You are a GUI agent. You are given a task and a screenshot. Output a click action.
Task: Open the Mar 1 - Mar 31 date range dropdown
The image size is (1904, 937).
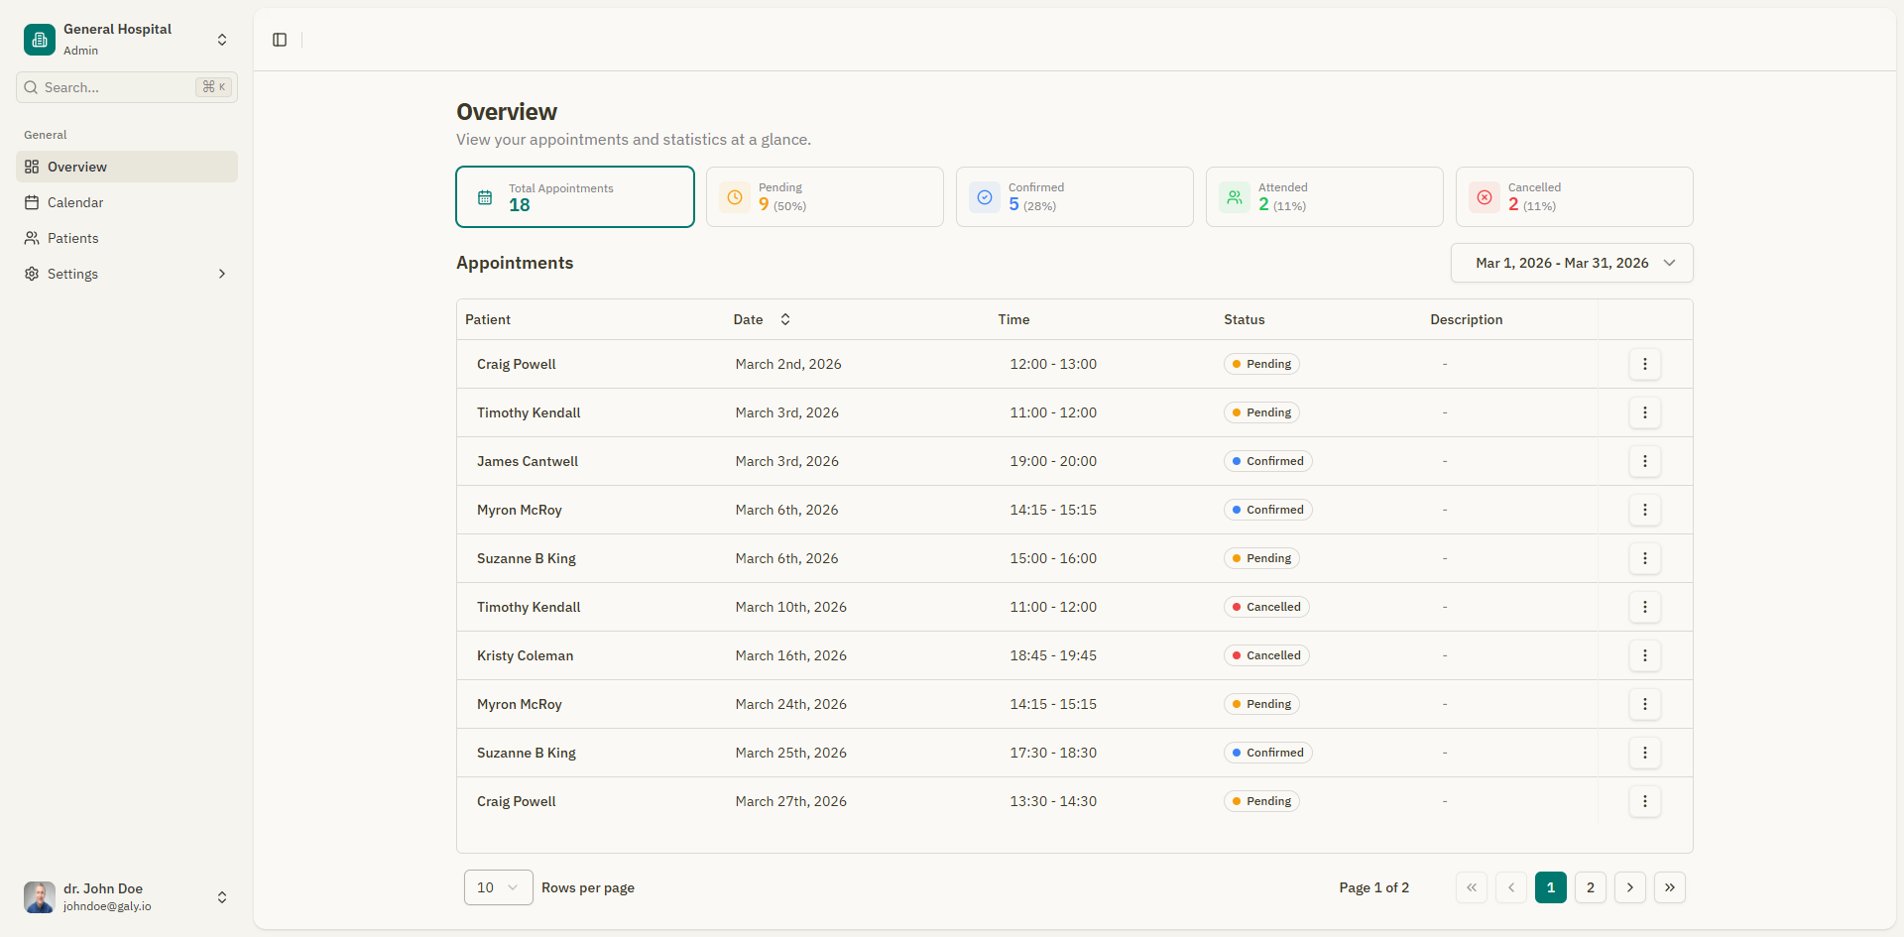[1572, 263]
